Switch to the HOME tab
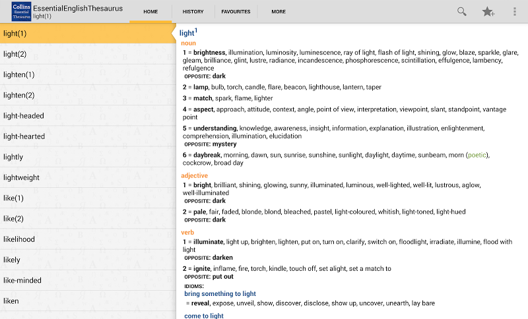The width and height of the screenshot is (528, 319). pos(150,11)
